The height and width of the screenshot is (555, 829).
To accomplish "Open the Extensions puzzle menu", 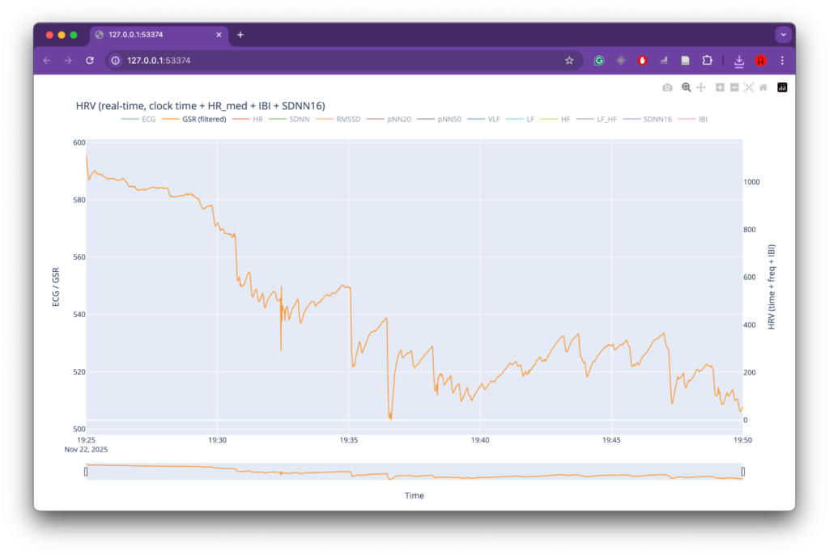I will [707, 61].
